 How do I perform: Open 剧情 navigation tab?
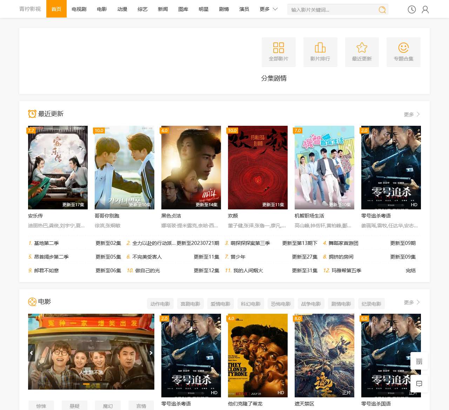(x=224, y=9)
